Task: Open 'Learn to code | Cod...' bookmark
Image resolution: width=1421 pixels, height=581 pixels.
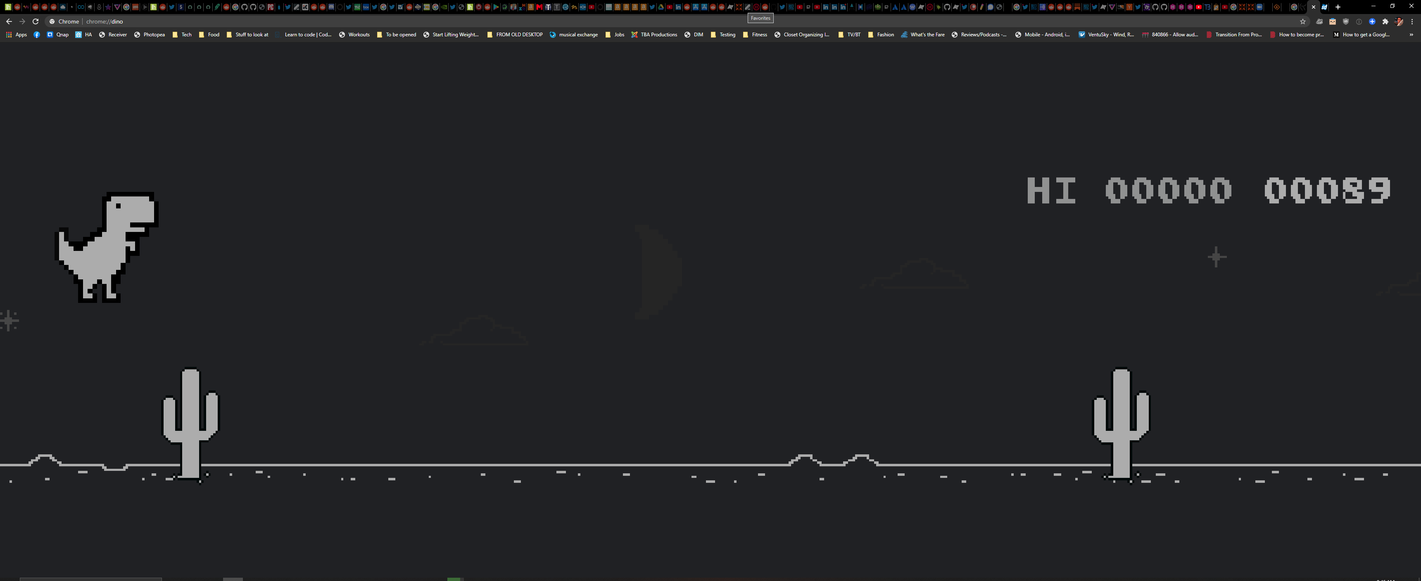Action: [x=303, y=35]
